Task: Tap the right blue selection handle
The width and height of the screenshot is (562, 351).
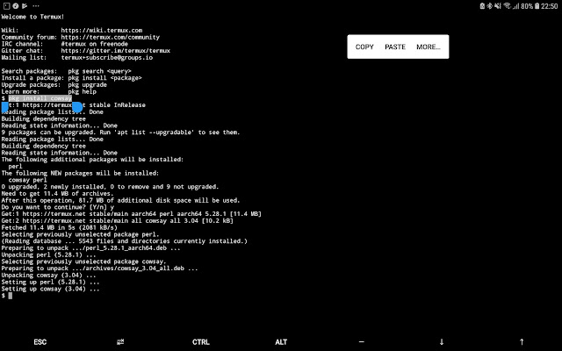Action: point(77,107)
